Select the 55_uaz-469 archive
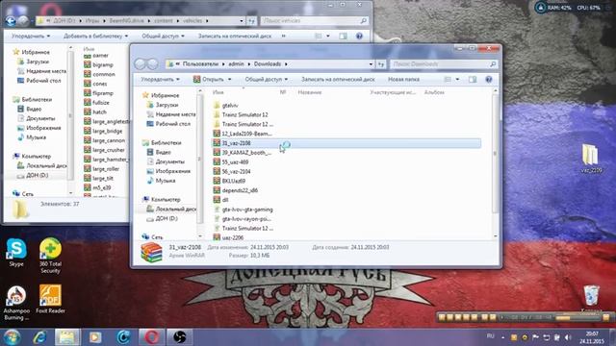The width and height of the screenshot is (616, 346). pos(231,162)
